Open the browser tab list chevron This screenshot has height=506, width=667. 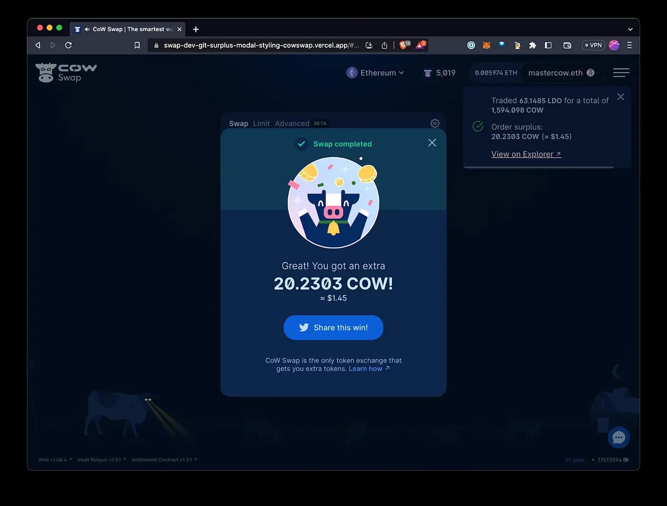630,29
